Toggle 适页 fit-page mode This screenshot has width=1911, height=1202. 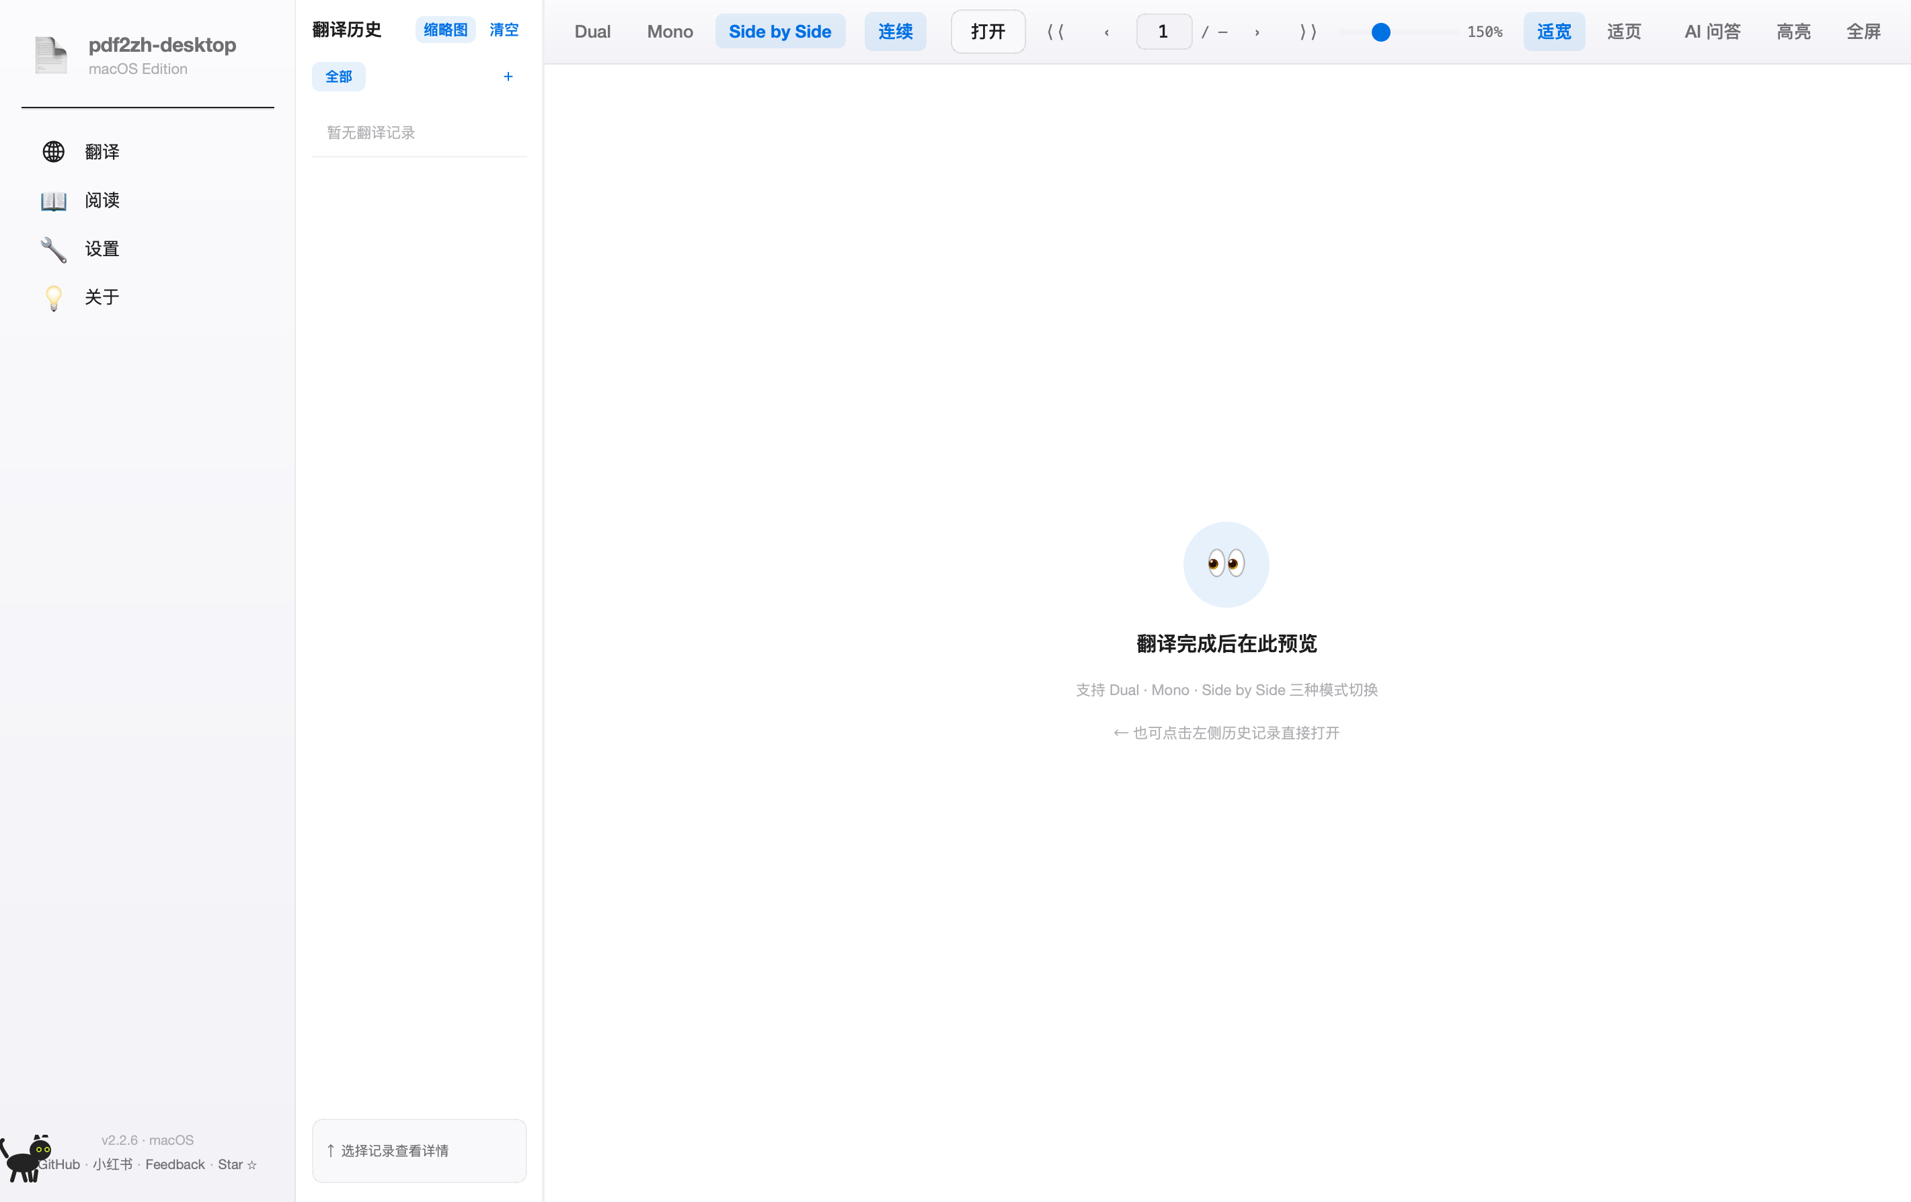click(x=1624, y=32)
